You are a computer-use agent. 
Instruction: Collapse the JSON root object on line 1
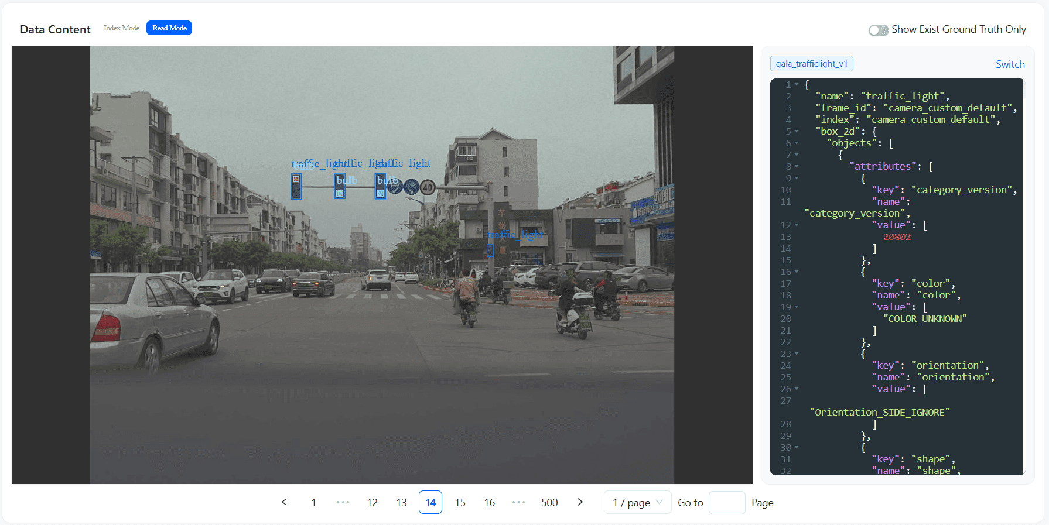pyautogui.click(x=797, y=85)
